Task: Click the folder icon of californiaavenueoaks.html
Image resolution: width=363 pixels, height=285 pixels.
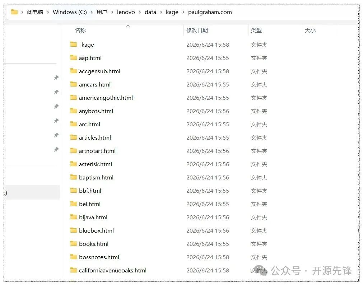Action: pyautogui.click(x=73, y=270)
